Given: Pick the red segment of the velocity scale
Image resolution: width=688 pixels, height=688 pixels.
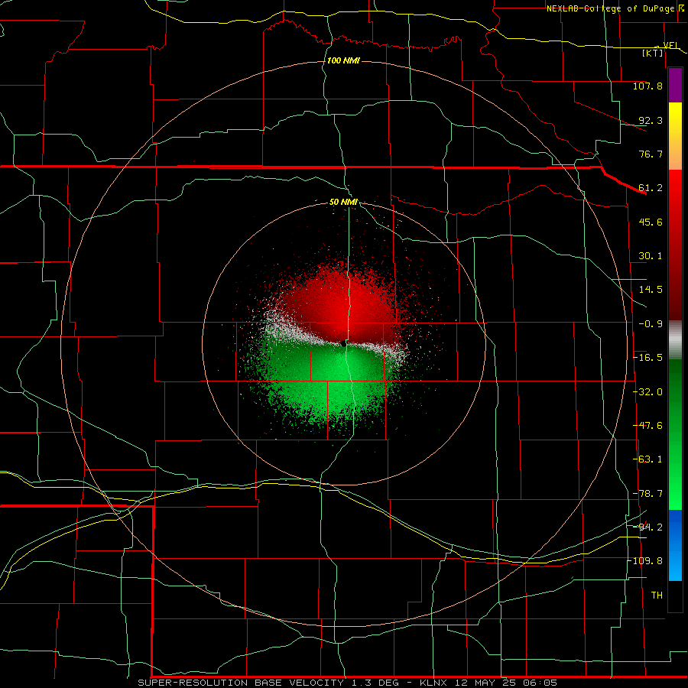Looking at the screenshot, I should coord(675,245).
